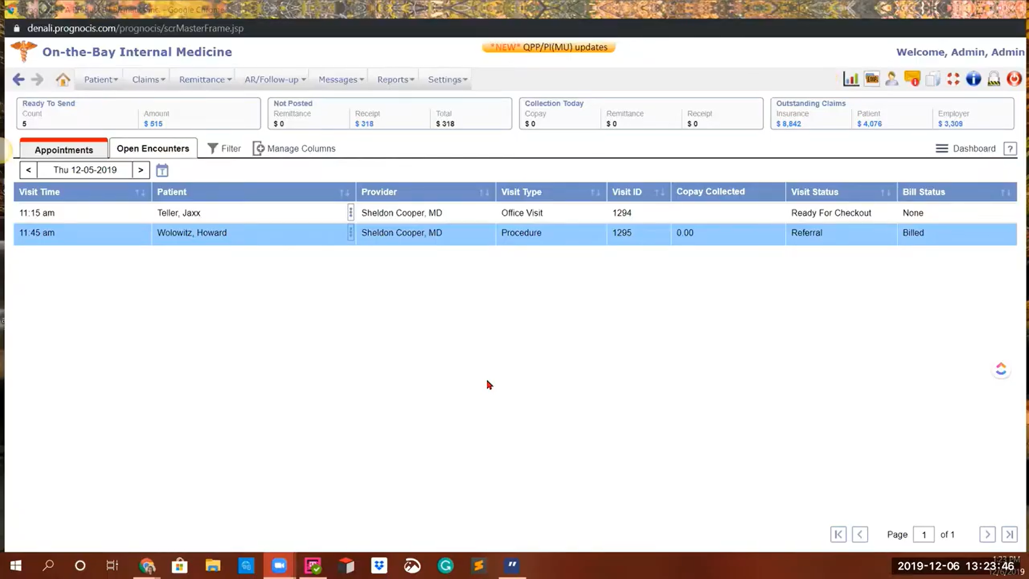Expand the Settings dropdown menu
The width and height of the screenshot is (1029, 579).
447,79
